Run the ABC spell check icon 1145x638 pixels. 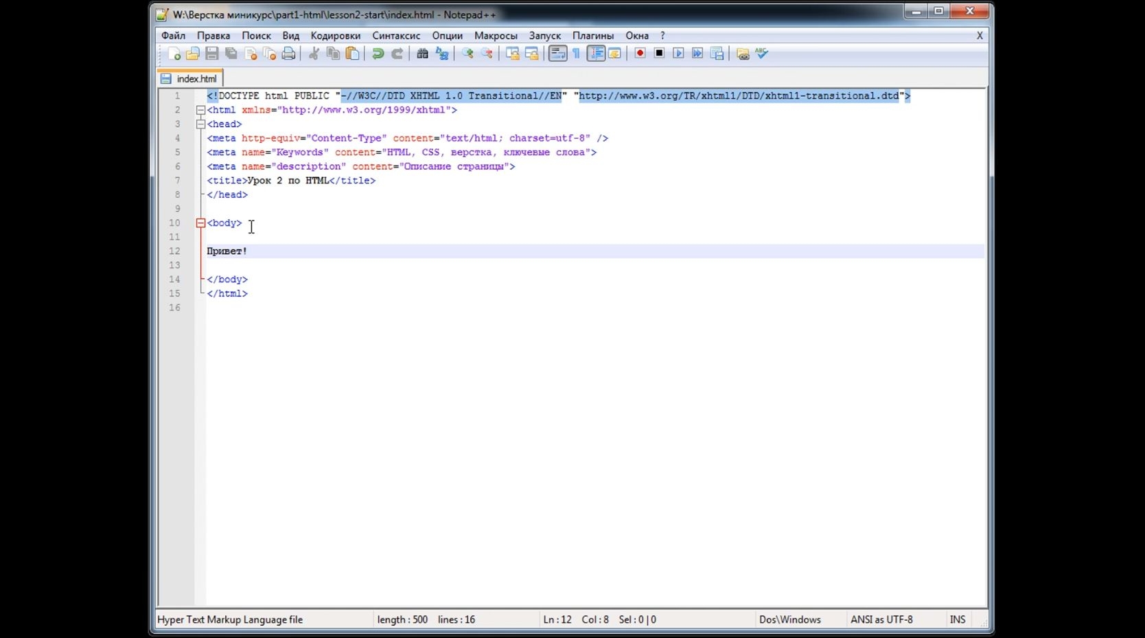tap(761, 54)
